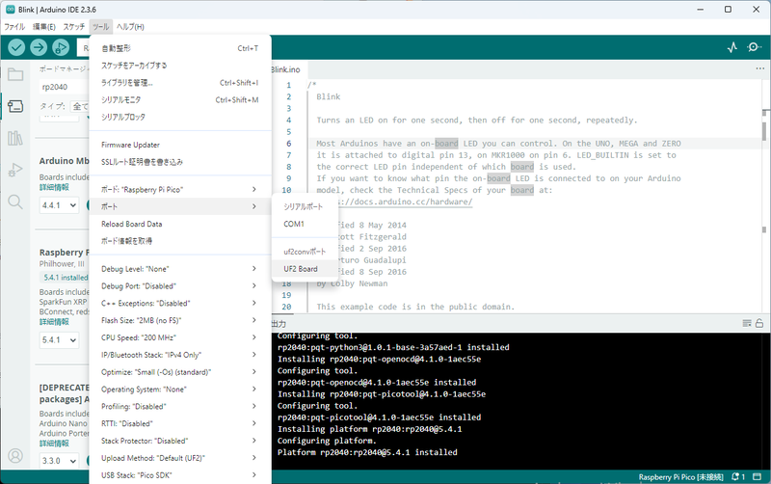This screenshot has width=771, height=484.
Task: Open the user account sidebar icon
Action: pos(15,456)
